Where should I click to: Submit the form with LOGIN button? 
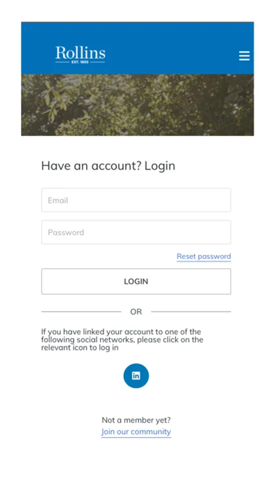136,281
